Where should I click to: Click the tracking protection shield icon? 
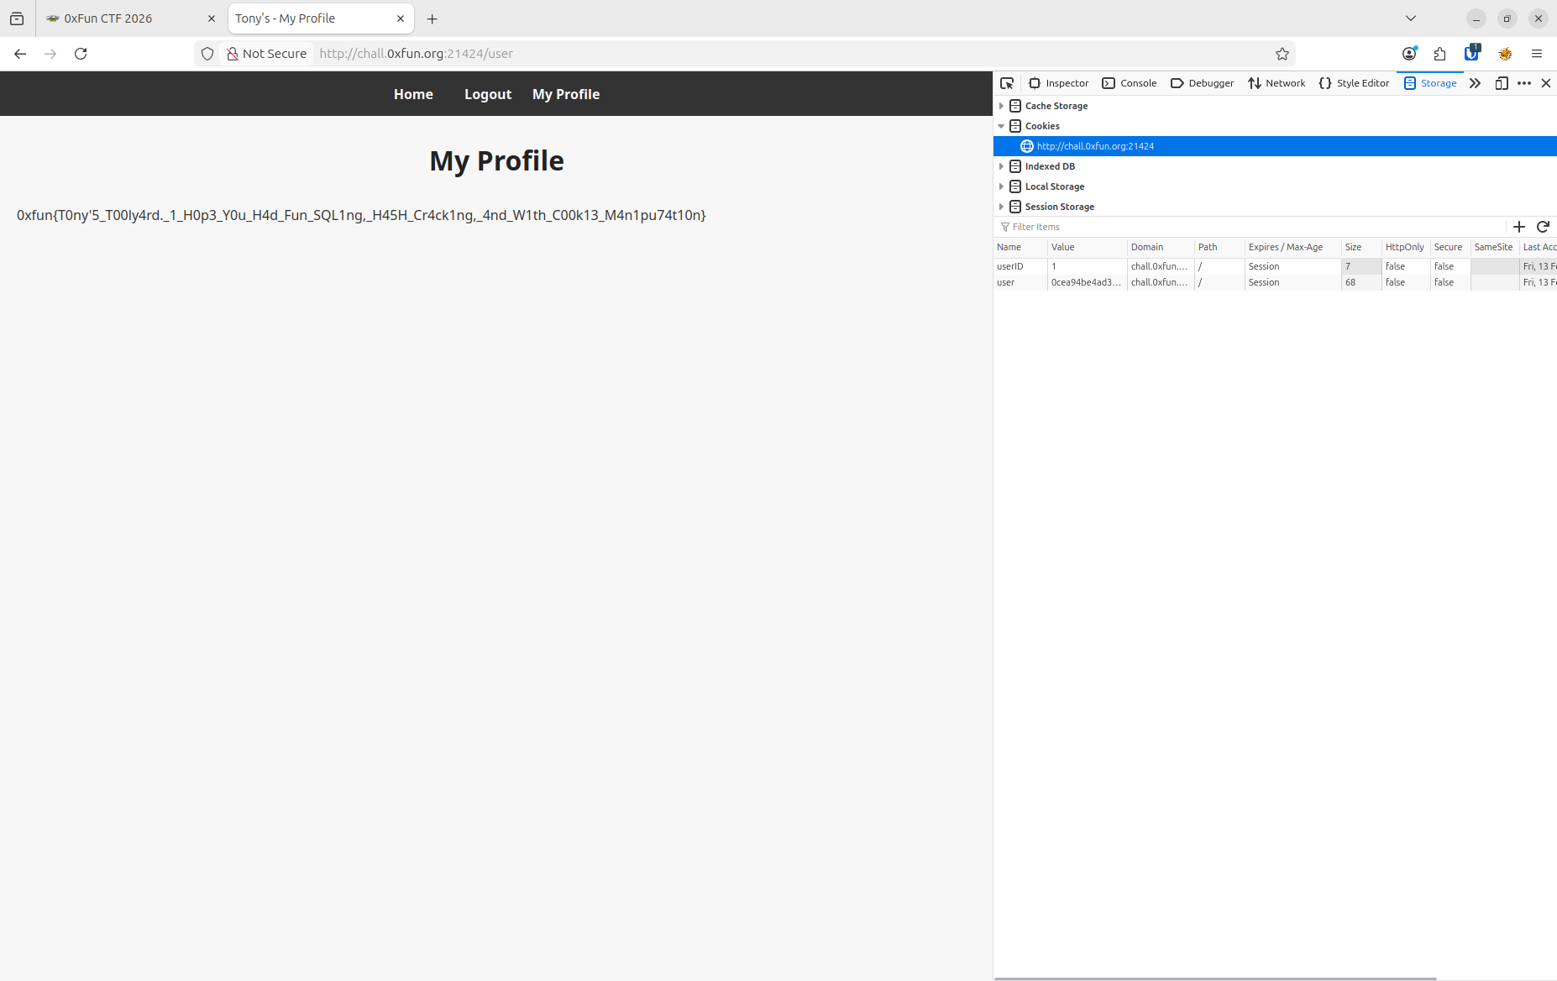(207, 54)
